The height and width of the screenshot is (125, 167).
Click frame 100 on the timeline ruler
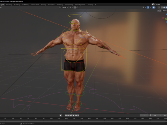(x=51, y=118)
